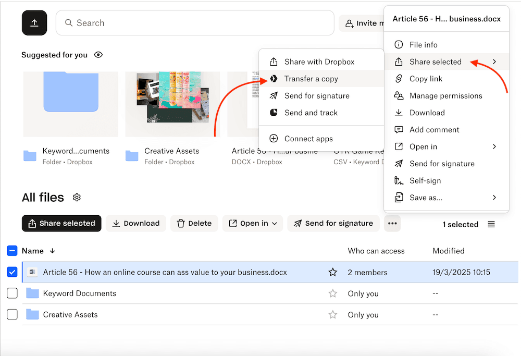Viewport: 521px width, 356px height.
Task: Expand the Save as submenu chevron
Action: click(x=494, y=198)
